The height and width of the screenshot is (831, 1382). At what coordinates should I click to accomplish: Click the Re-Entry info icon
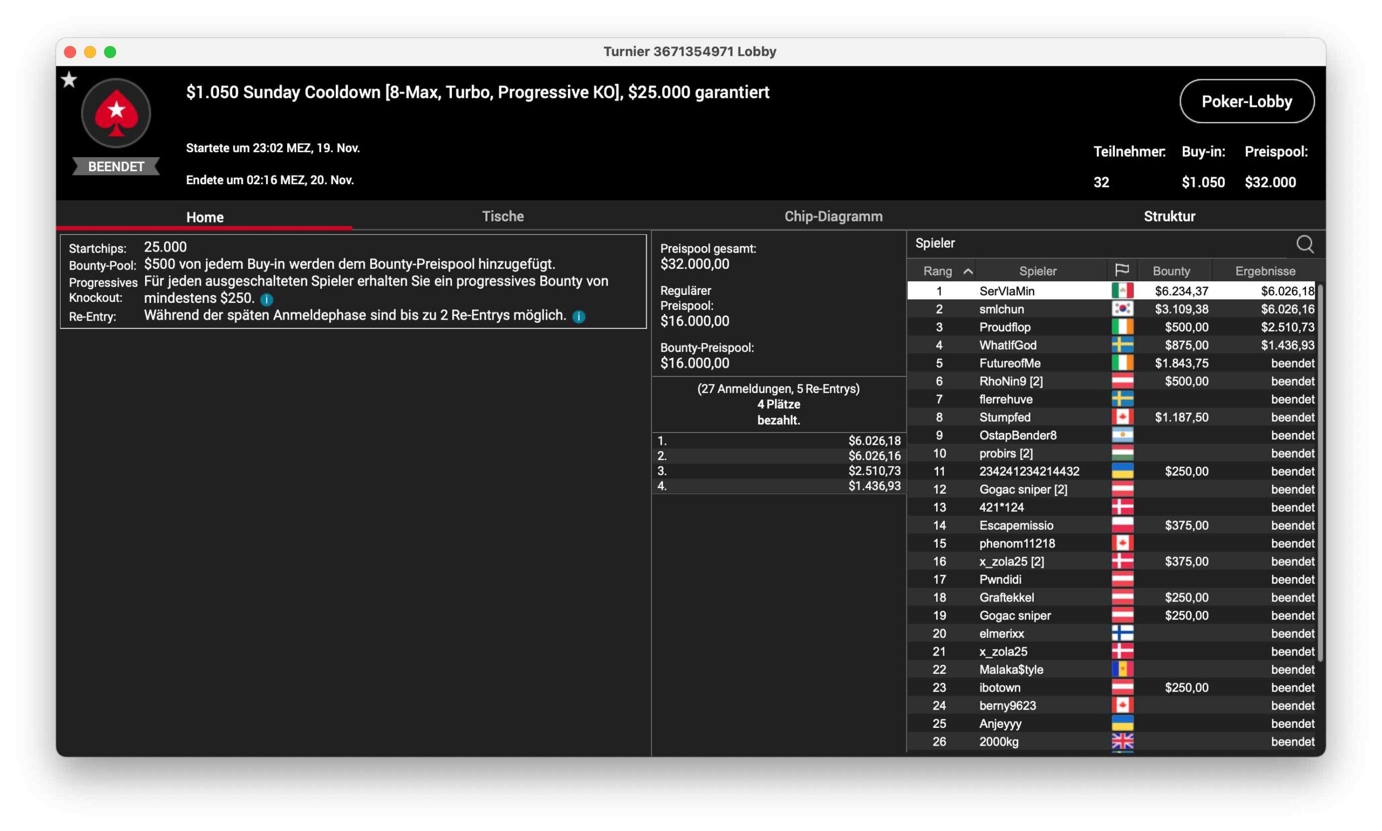click(x=579, y=317)
